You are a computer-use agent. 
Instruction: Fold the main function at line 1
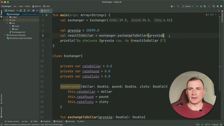click(x=51, y=15)
